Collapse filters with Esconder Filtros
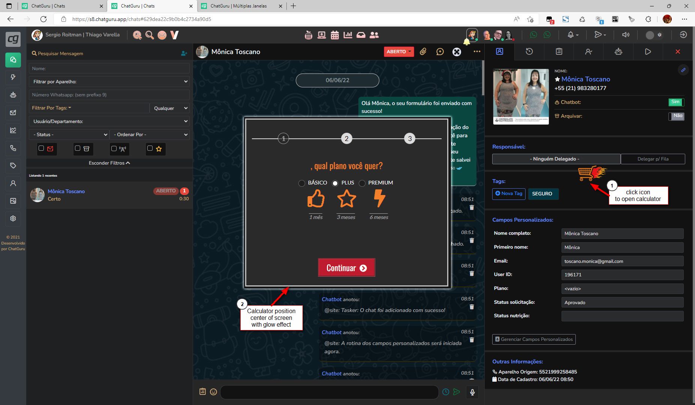Image resolution: width=695 pixels, height=405 pixels. [109, 163]
